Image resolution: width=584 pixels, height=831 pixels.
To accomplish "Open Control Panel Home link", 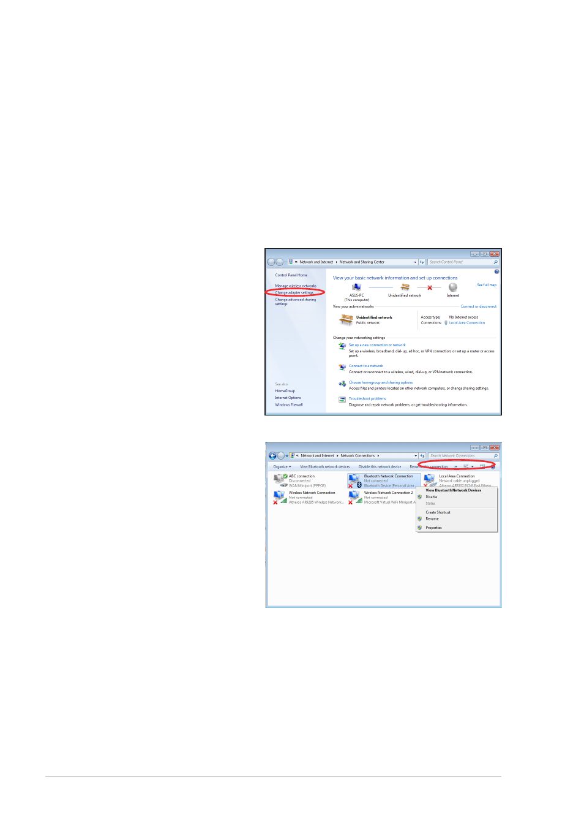I will (x=291, y=275).
